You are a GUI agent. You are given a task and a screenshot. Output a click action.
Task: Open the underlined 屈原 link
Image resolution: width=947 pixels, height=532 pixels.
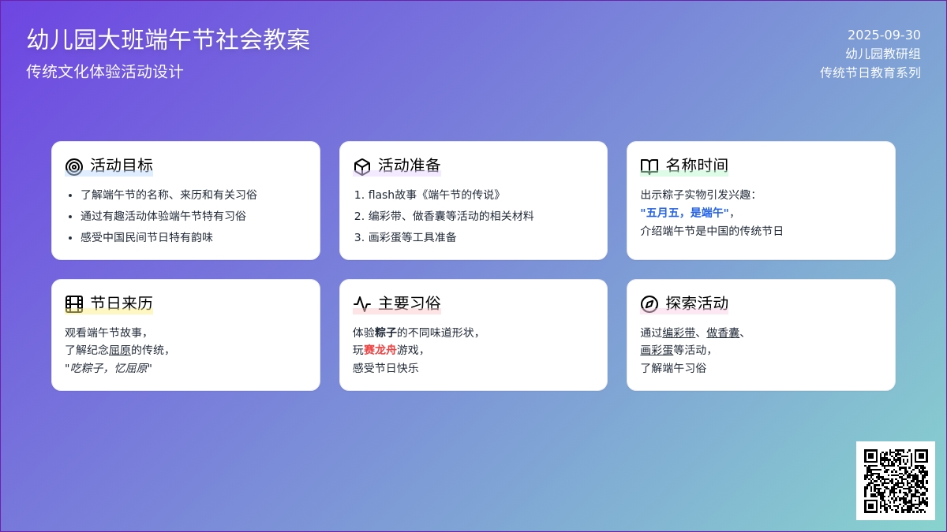[120, 350]
